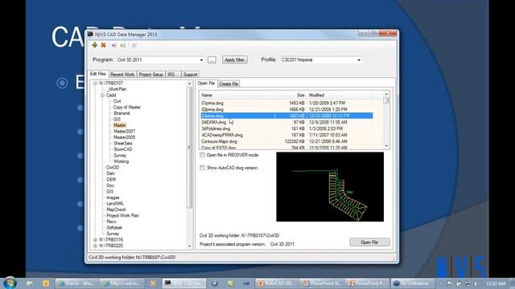Screen dimensions: 515x289
Task: Sort file list by Name column header
Action: [237, 95]
